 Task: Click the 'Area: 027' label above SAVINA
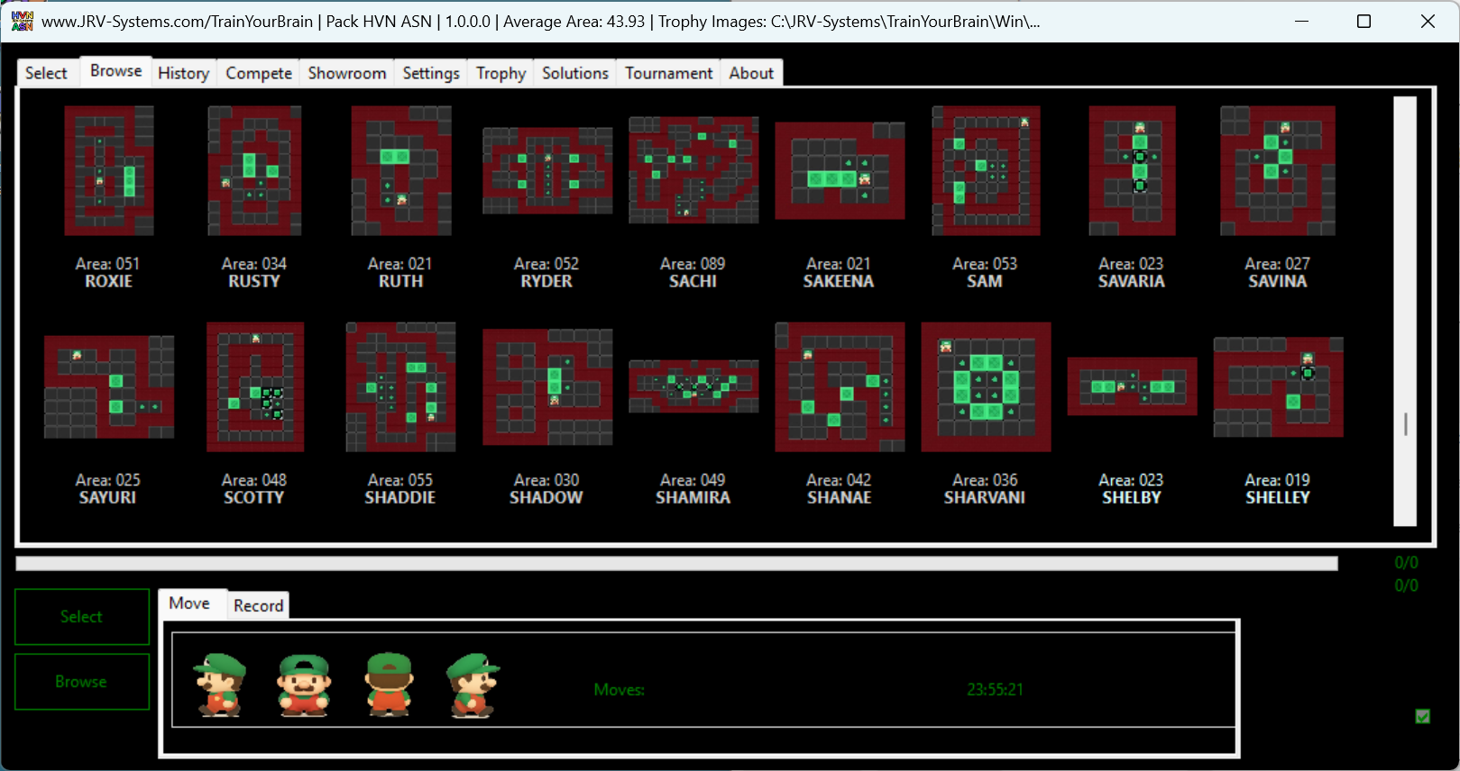(x=1277, y=264)
